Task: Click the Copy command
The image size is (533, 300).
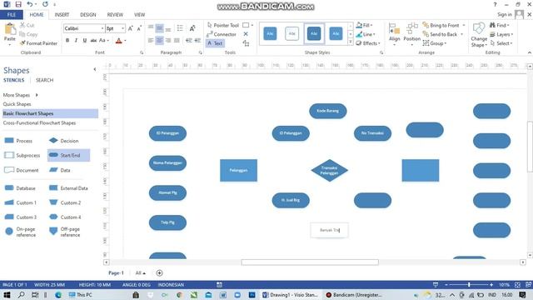Action: coord(28,34)
